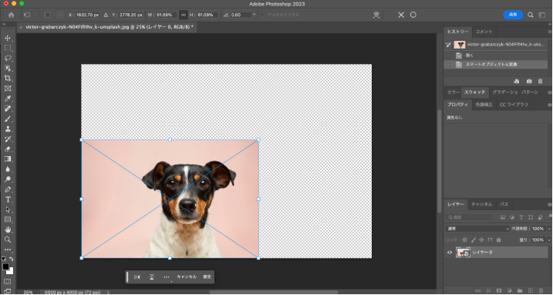
Task: Select the Rectangular Marquee tool
Action: (x=8, y=48)
